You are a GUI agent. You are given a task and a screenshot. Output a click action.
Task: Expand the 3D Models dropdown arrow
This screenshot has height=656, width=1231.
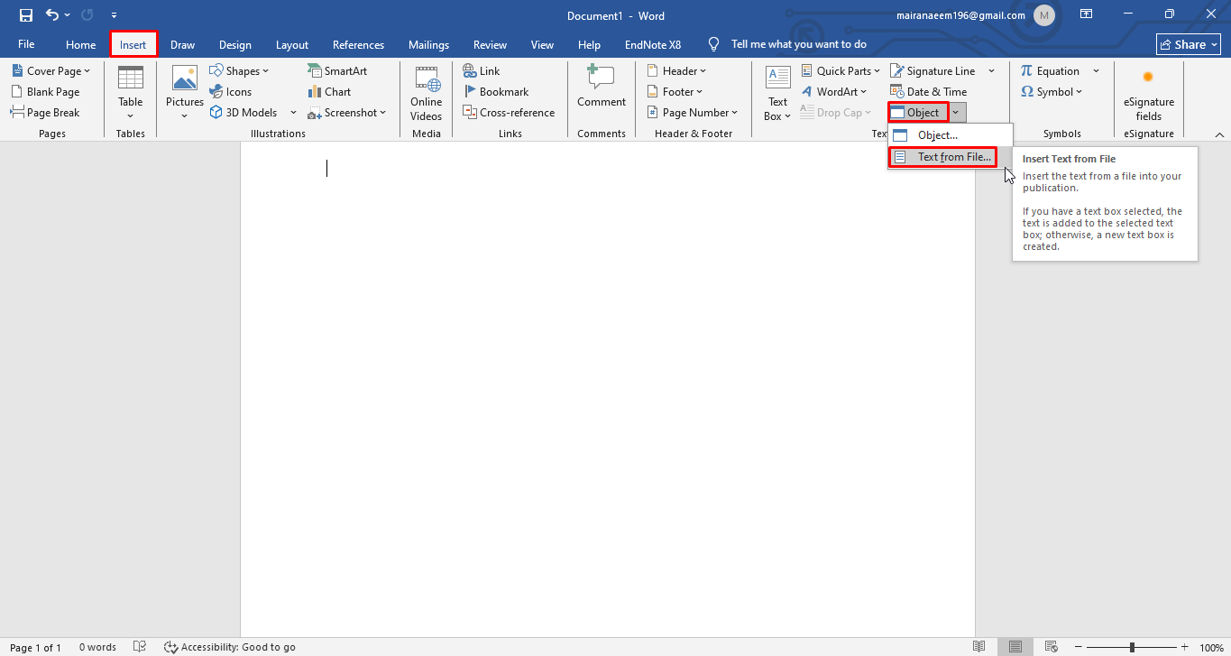(293, 113)
